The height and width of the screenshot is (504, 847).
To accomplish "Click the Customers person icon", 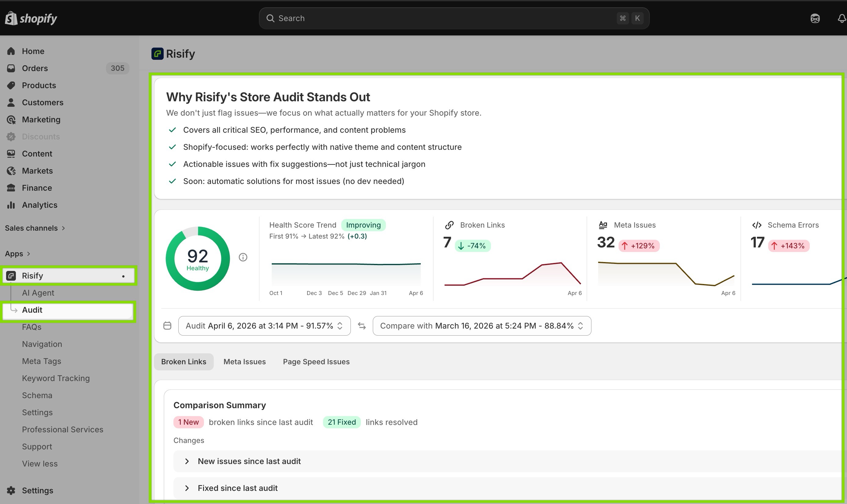I will click(11, 103).
